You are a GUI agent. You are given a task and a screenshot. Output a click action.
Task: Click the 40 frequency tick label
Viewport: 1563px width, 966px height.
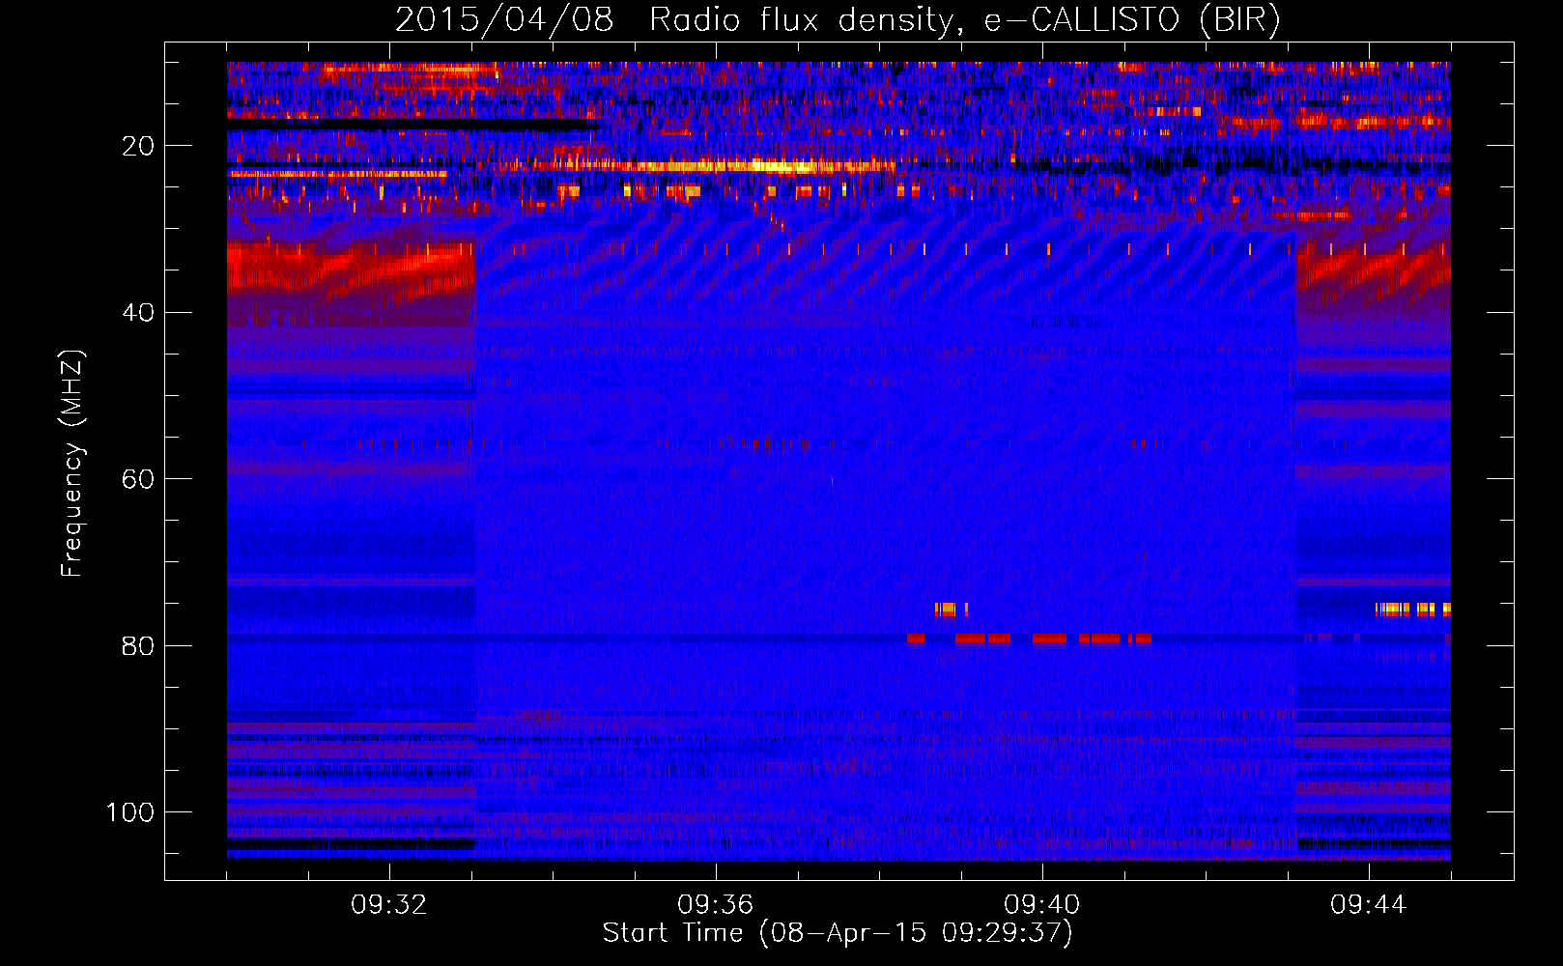click(138, 312)
